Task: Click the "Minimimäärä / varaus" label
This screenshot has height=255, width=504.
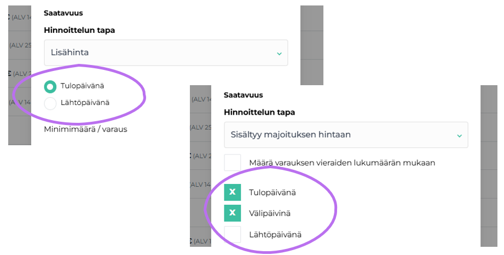Action: pos(85,129)
